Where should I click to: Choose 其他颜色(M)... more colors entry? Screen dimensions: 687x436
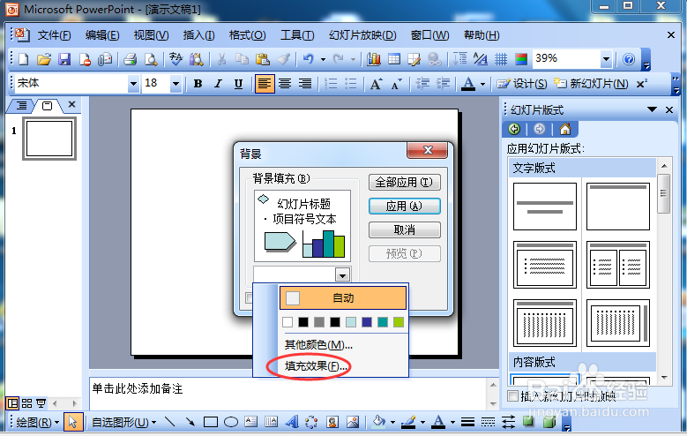tap(318, 345)
